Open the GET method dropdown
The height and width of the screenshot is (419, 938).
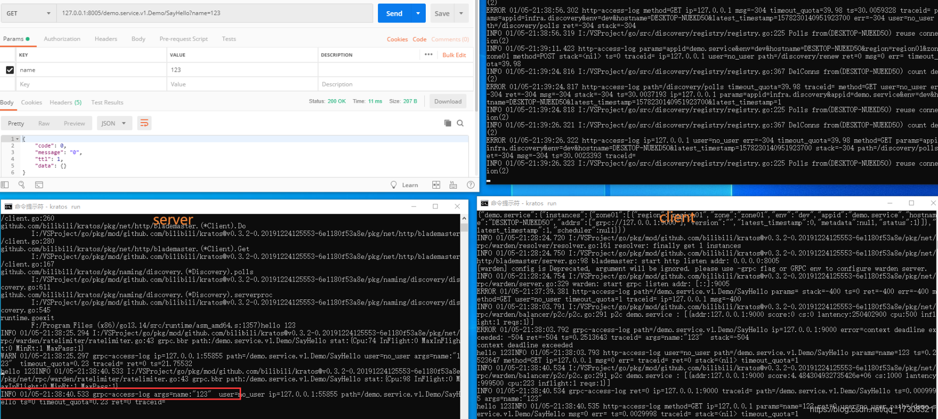pyautogui.click(x=27, y=13)
